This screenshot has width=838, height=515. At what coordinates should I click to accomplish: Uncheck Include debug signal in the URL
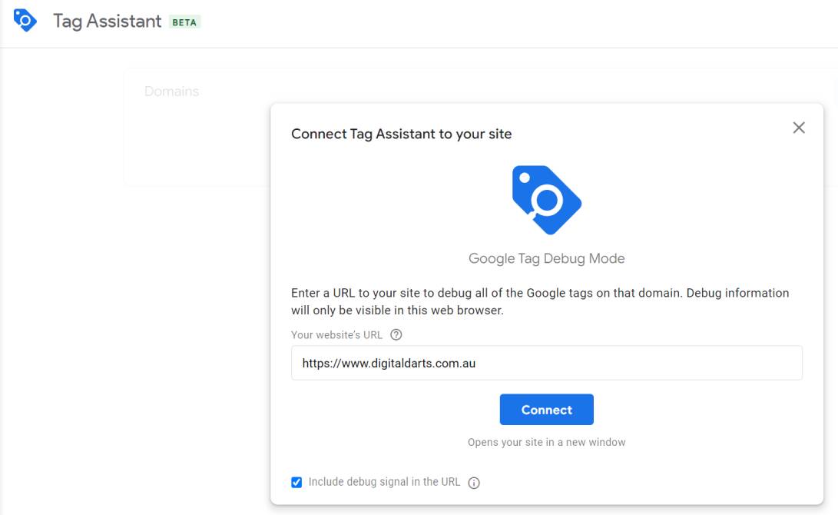(296, 483)
